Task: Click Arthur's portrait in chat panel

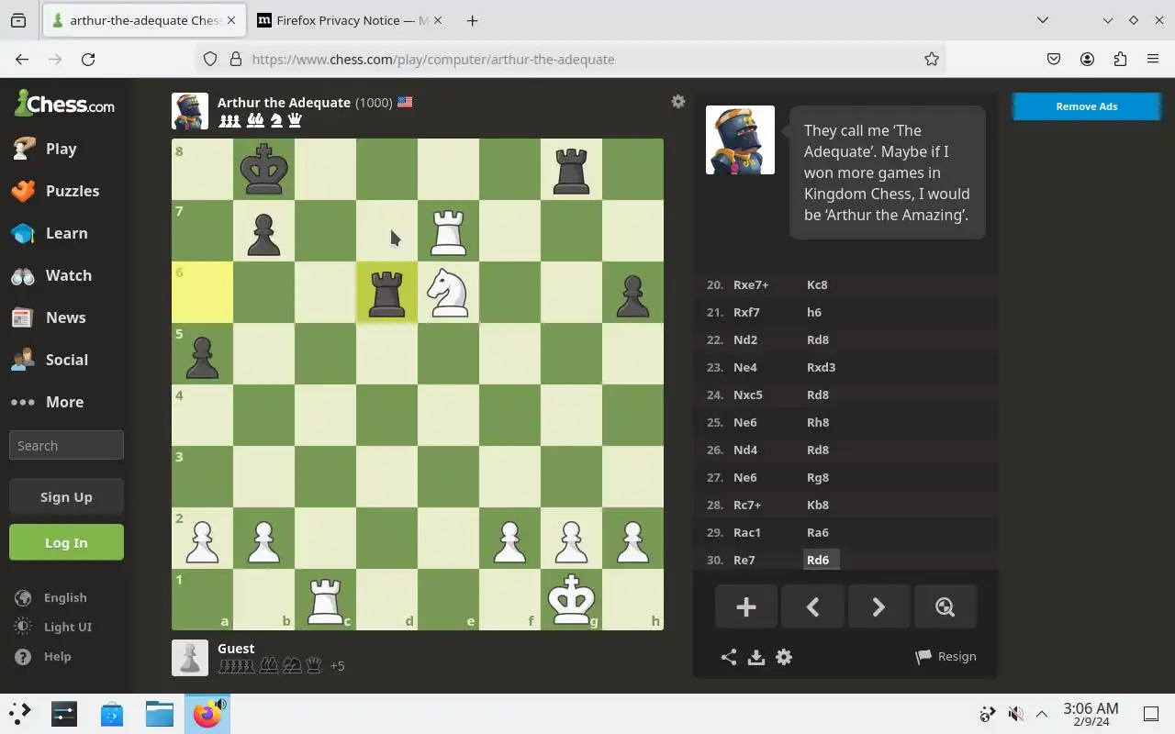Action: [x=740, y=139]
